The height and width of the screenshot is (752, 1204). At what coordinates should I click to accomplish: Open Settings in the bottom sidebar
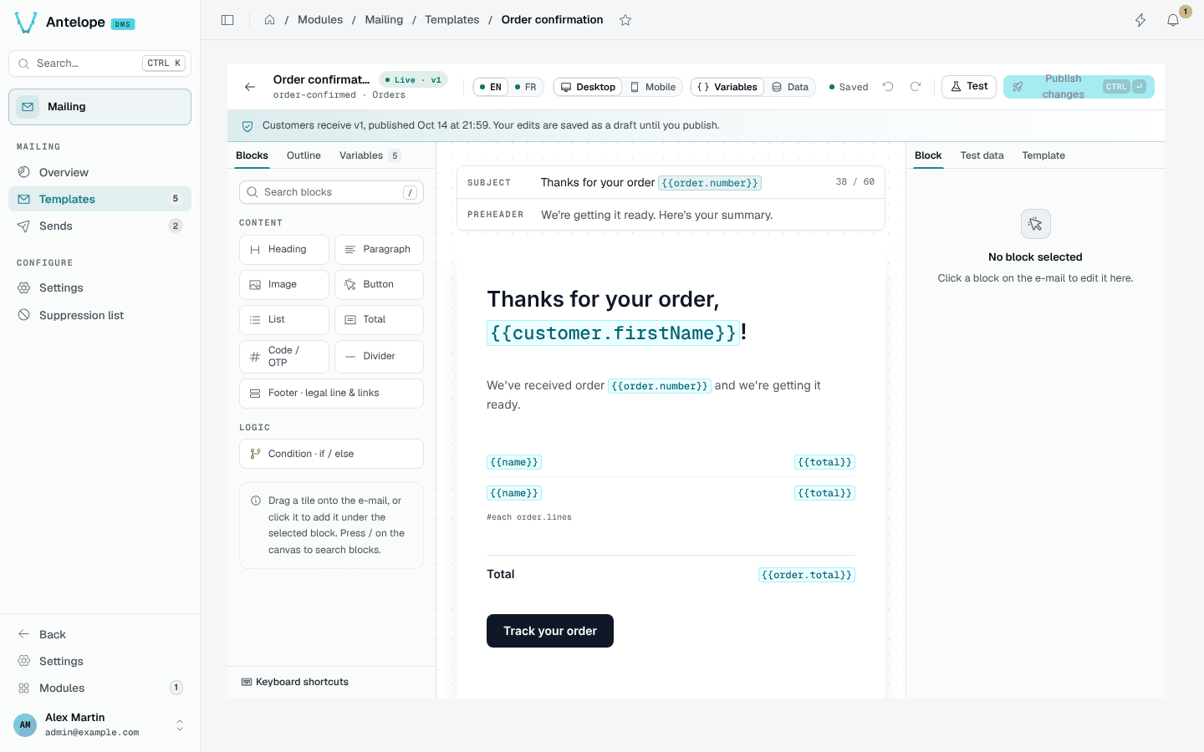coord(99,661)
